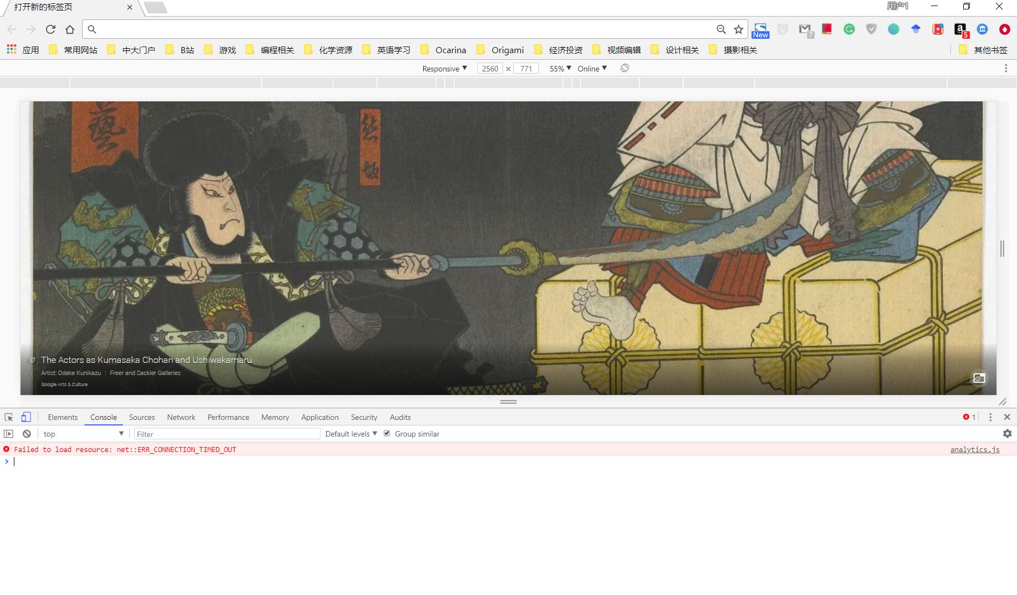Image resolution: width=1017 pixels, height=595 pixels.
Task: Open the B站 bookmark folder
Action: (180, 50)
